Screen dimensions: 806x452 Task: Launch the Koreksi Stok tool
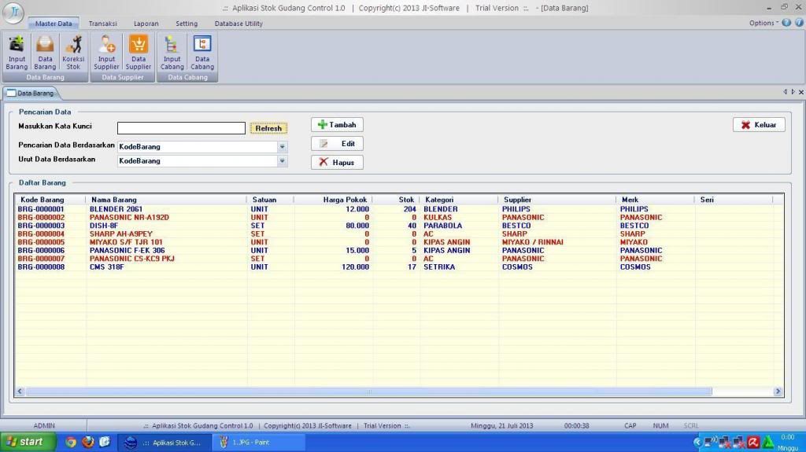pyautogui.click(x=73, y=53)
